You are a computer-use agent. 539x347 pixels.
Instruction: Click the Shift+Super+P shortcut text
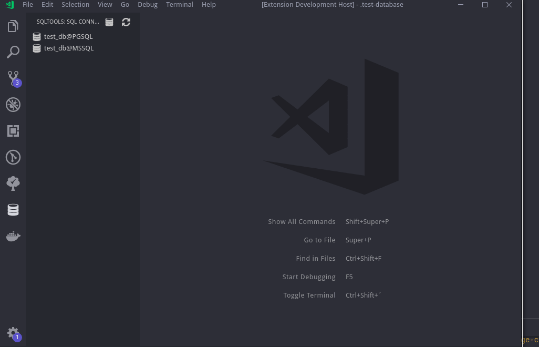coord(367,221)
